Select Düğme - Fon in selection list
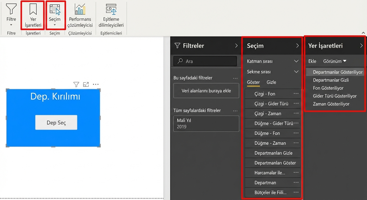This screenshot has width=367, height=200. (x=267, y=133)
